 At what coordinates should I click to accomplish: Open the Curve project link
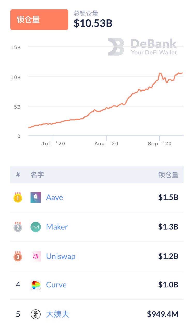(56, 285)
